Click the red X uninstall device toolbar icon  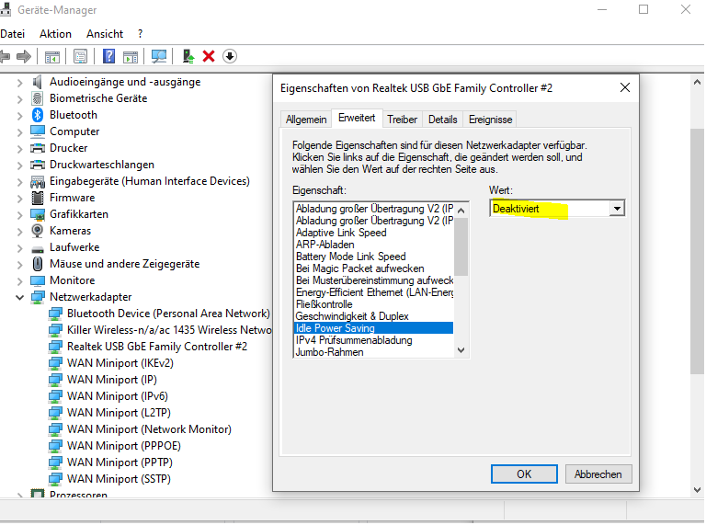[x=209, y=56]
